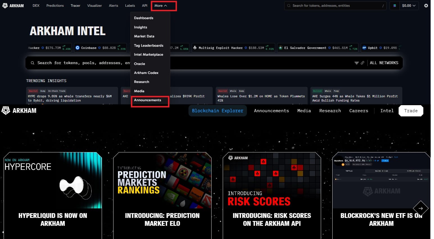The image size is (434, 239).
Task: Open Labels in the top navigation
Action: tap(130, 6)
